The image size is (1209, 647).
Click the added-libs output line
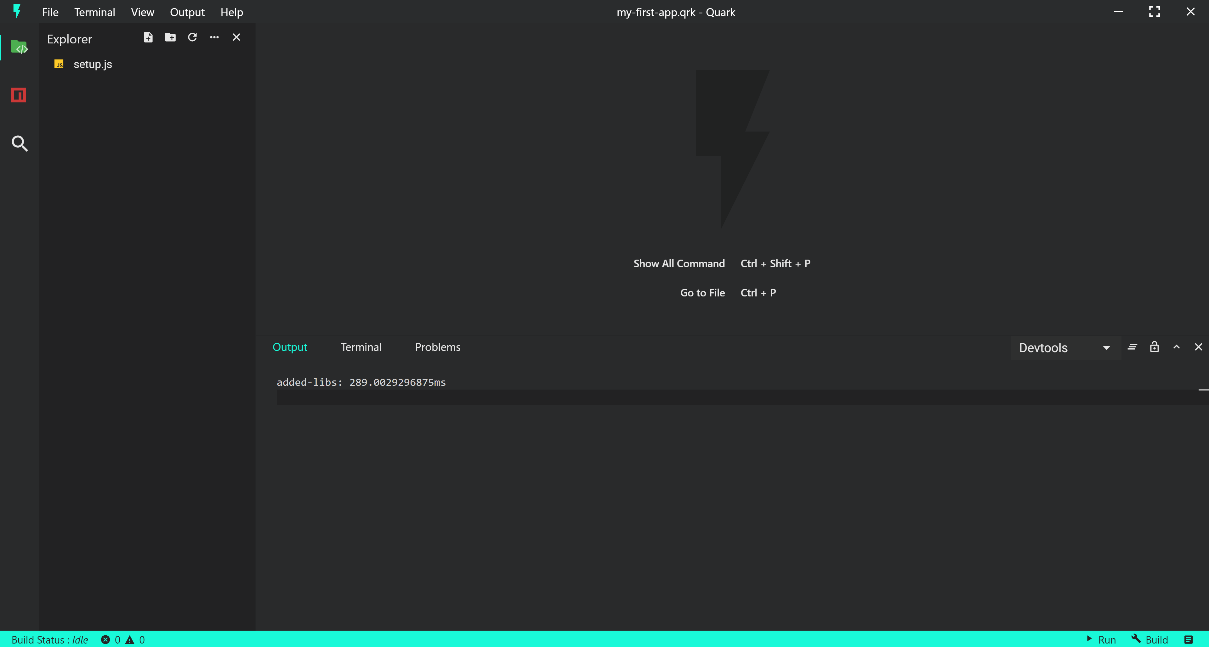click(x=361, y=382)
